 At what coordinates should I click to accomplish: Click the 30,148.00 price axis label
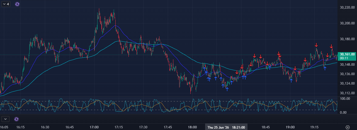click(x=347, y=64)
